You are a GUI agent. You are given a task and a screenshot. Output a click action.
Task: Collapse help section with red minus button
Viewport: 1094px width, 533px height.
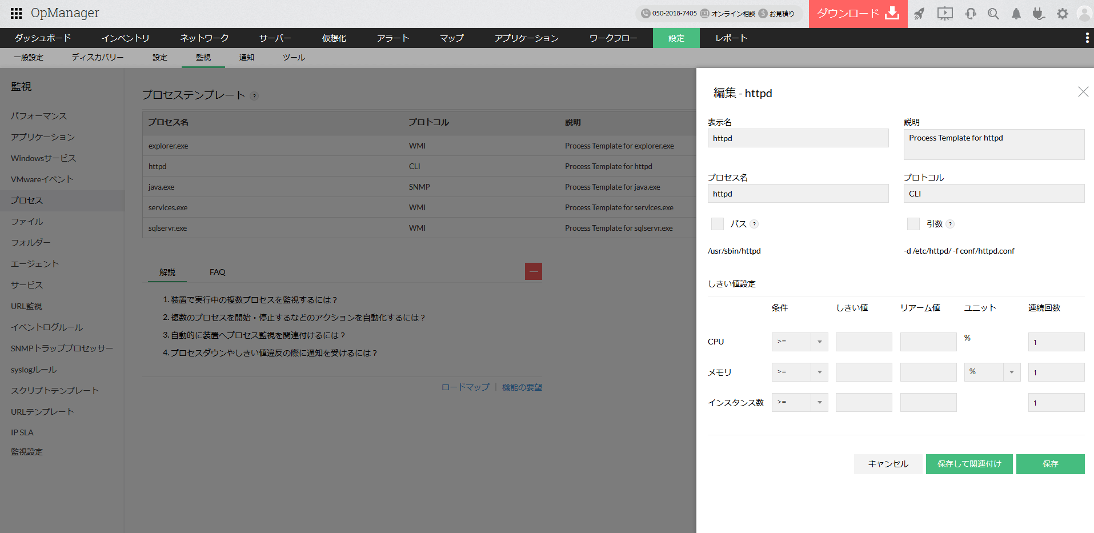(x=534, y=271)
